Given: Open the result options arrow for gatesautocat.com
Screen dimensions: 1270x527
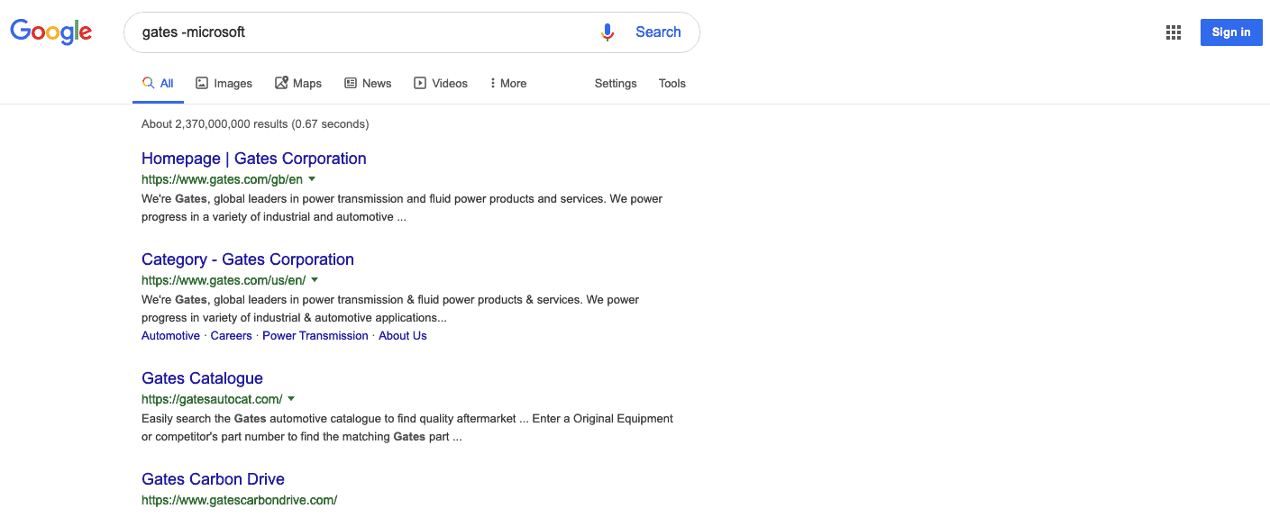Looking at the screenshot, I should click(291, 399).
